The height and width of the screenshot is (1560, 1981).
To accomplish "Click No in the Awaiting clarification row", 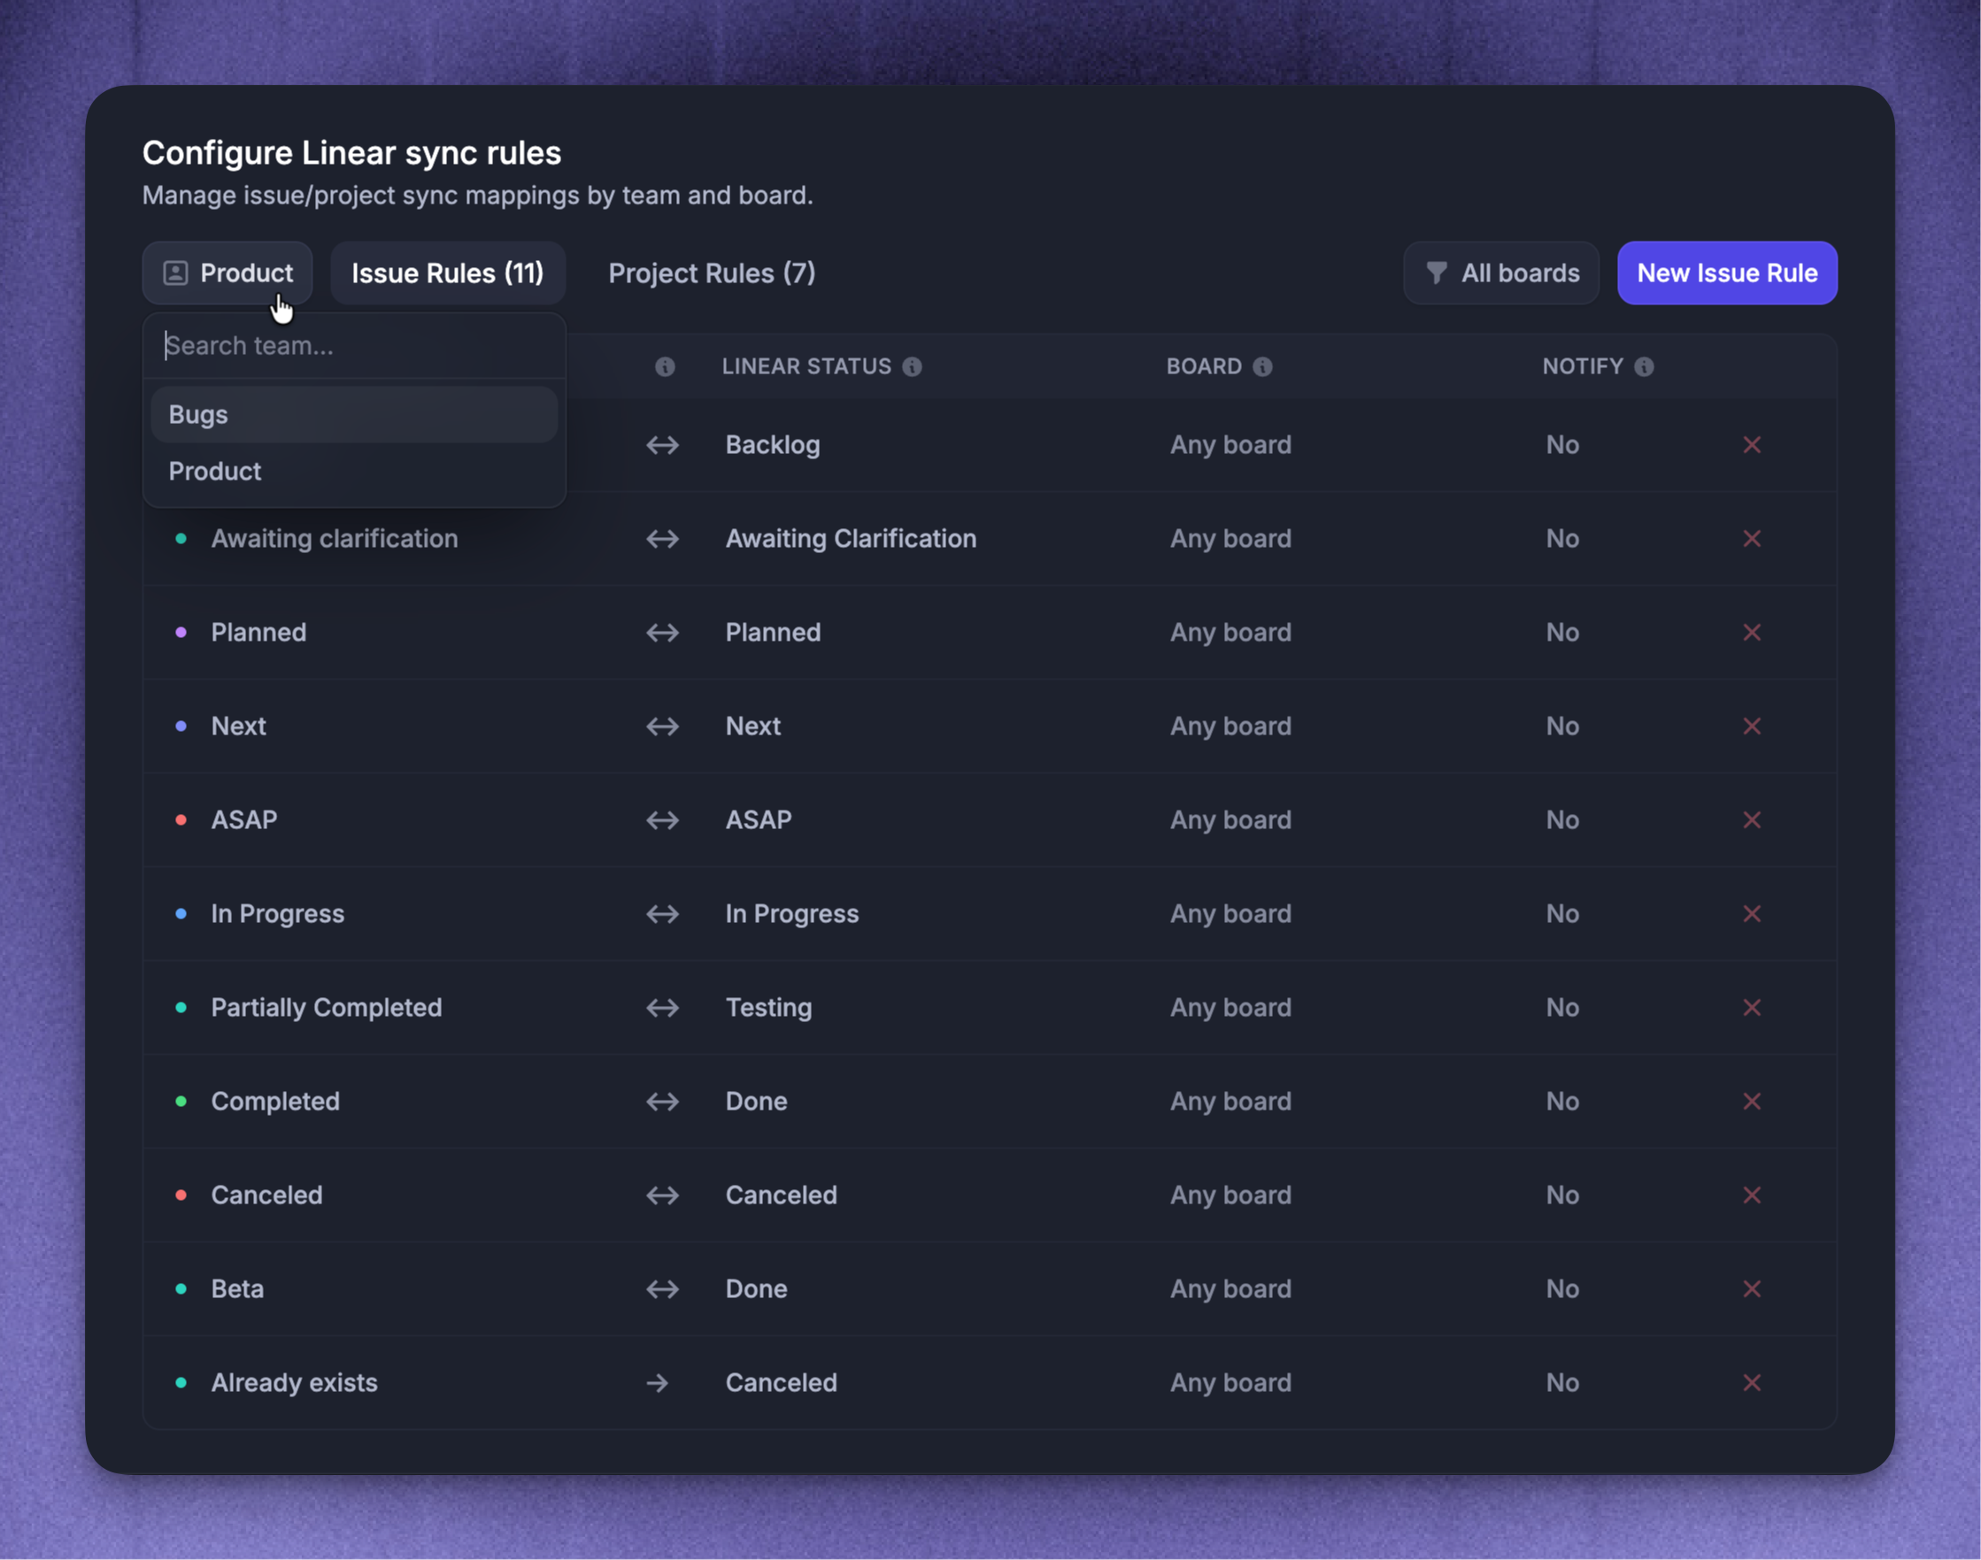I will click(x=1562, y=539).
